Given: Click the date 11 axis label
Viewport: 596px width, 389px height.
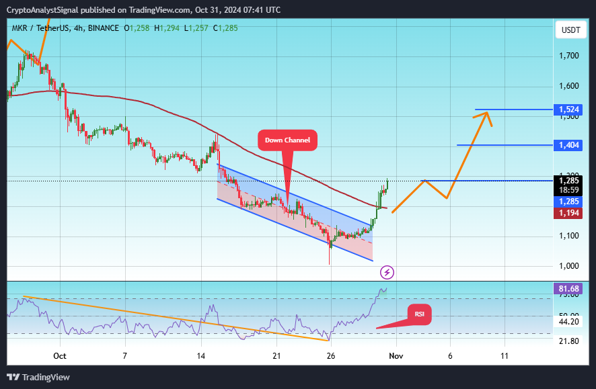Looking at the screenshot, I should click(505, 356).
